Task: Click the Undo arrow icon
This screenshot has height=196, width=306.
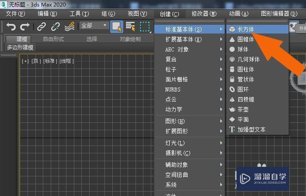Action: (x=11, y=27)
